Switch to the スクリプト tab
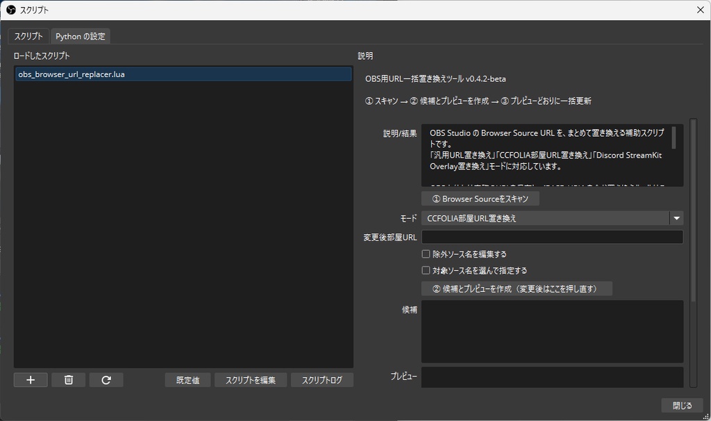The height and width of the screenshot is (421, 711). click(x=28, y=36)
